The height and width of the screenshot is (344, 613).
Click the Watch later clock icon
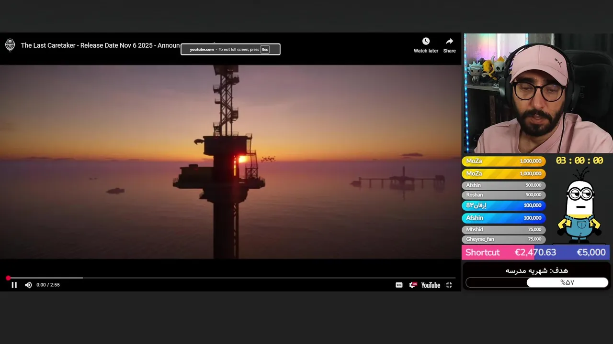426,41
